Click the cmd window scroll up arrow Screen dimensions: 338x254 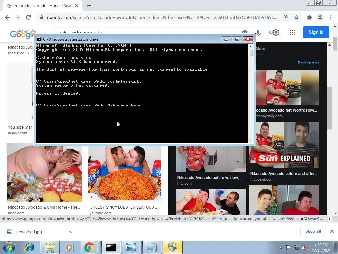pyautogui.click(x=251, y=46)
